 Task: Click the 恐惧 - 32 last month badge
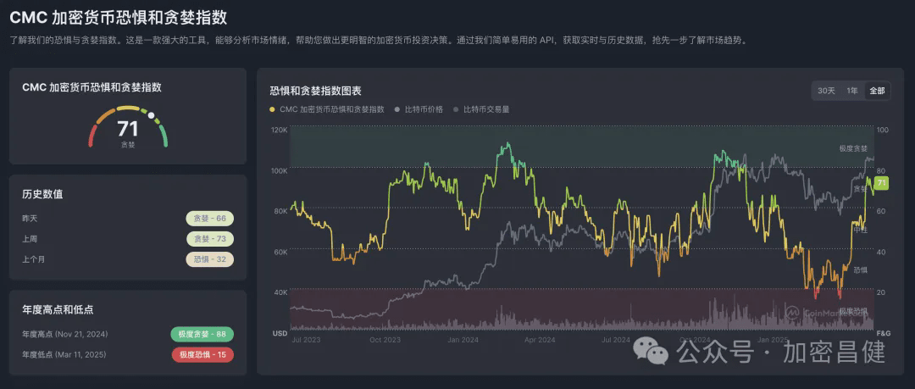point(210,259)
